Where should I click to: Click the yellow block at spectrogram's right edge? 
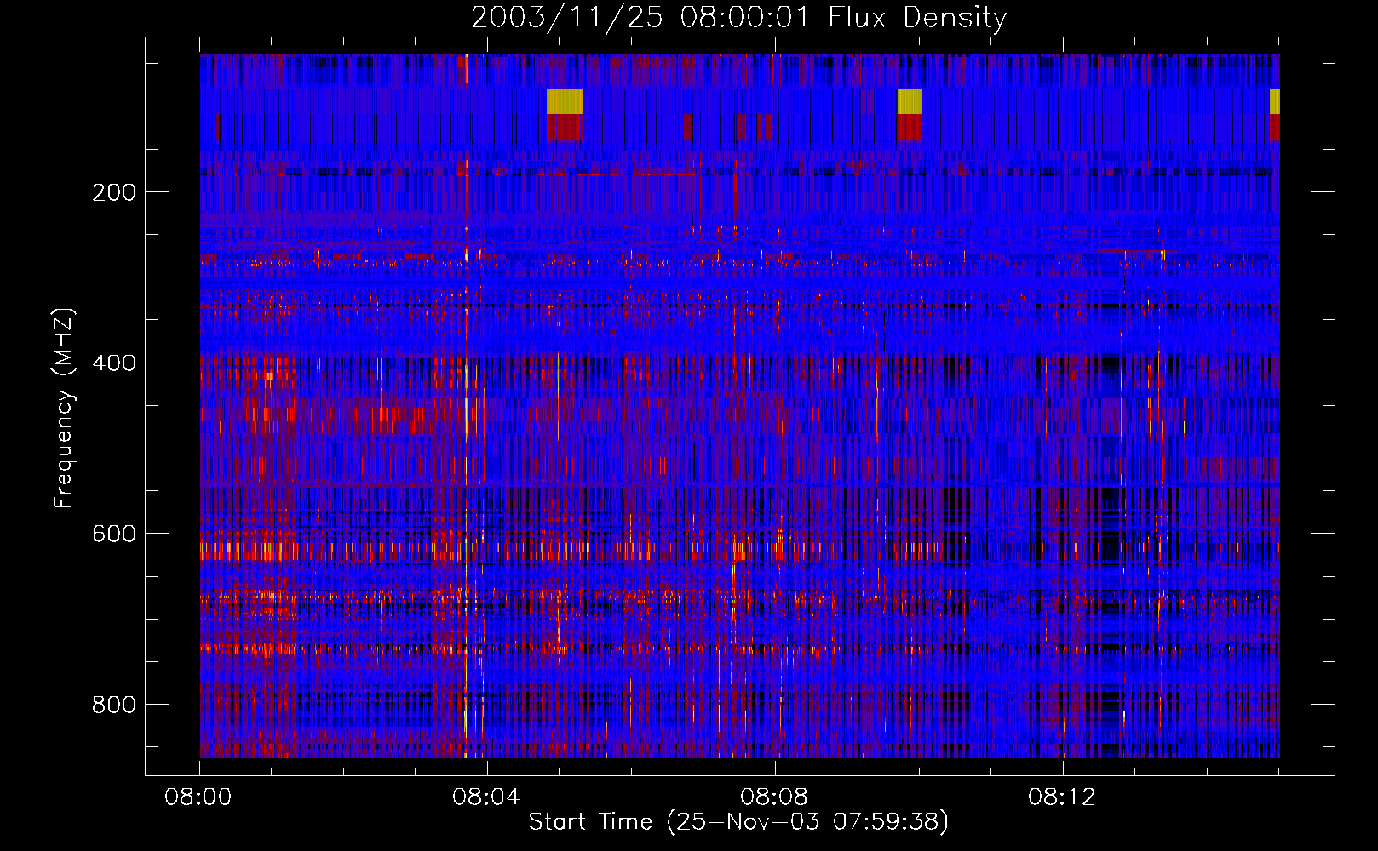1275,101
